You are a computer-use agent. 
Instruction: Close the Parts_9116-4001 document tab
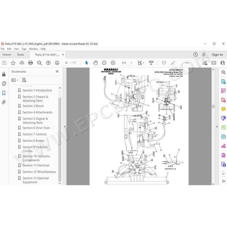tap(63, 54)
